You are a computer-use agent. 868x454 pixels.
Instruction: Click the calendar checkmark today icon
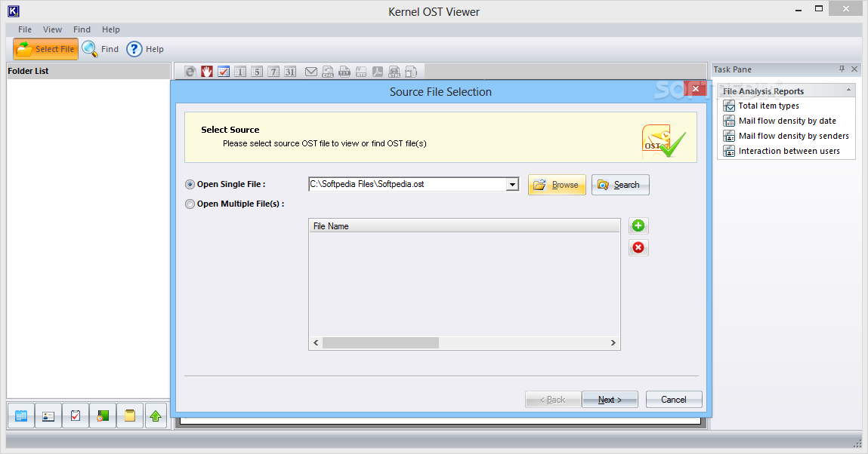click(x=224, y=71)
